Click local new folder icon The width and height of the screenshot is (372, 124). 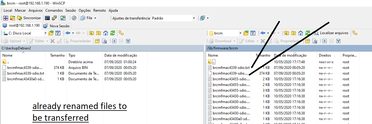pyautogui.click(x=97, y=41)
